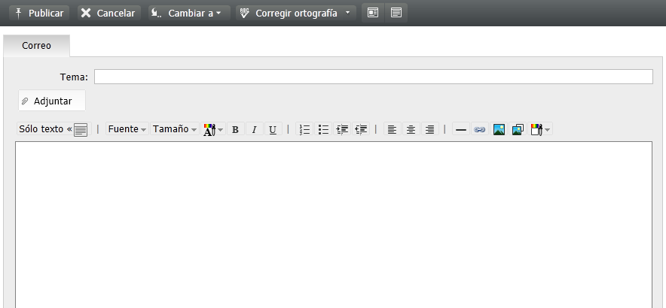Insert a bulleted list
The width and height of the screenshot is (666, 308).
324,129
